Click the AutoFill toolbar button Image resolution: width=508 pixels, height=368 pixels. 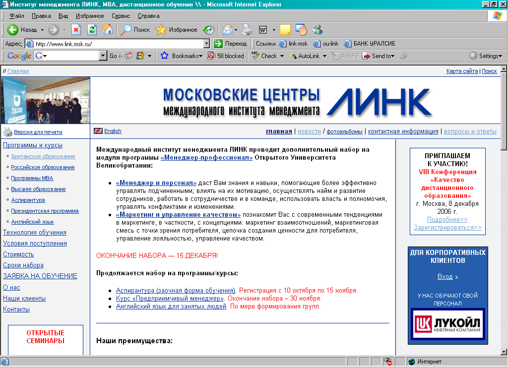(345, 56)
